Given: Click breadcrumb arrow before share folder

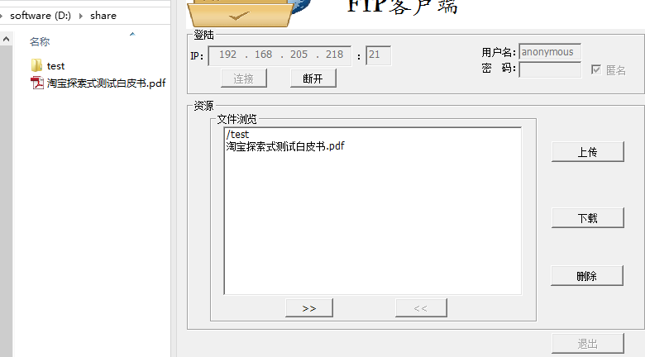Looking at the screenshot, I should [x=81, y=16].
